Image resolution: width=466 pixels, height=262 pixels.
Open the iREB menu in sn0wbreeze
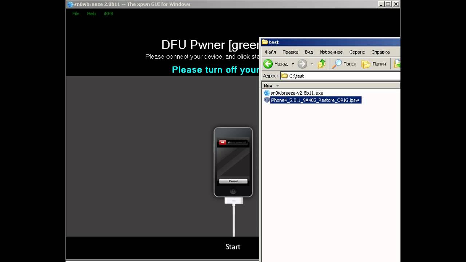(x=108, y=13)
